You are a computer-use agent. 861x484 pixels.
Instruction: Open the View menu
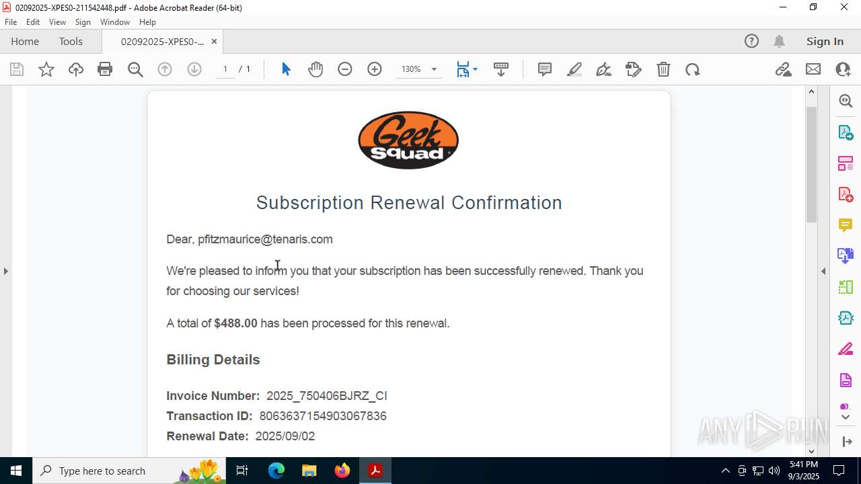pos(58,22)
